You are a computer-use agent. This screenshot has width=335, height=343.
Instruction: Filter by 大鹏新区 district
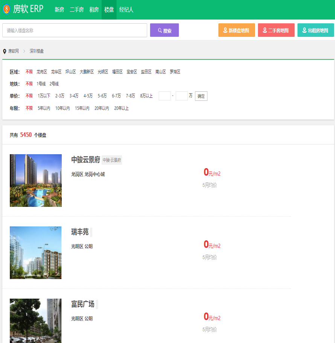coord(87,72)
